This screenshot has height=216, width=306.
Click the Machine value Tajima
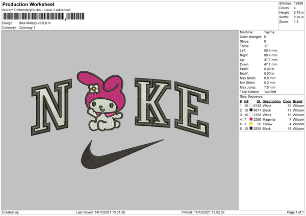point(269,32)
